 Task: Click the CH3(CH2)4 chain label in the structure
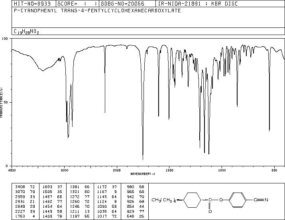[163, 200]
